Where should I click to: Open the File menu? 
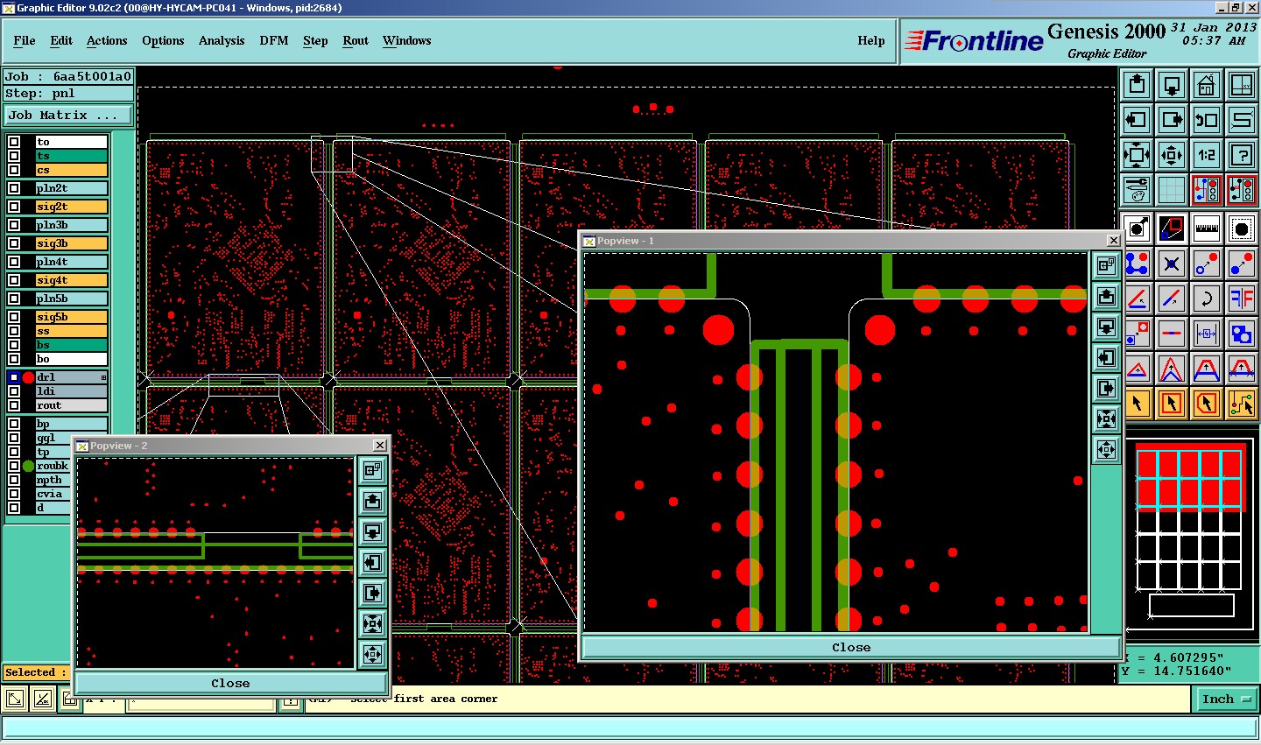pyautogui.click(x=25, y=40)
